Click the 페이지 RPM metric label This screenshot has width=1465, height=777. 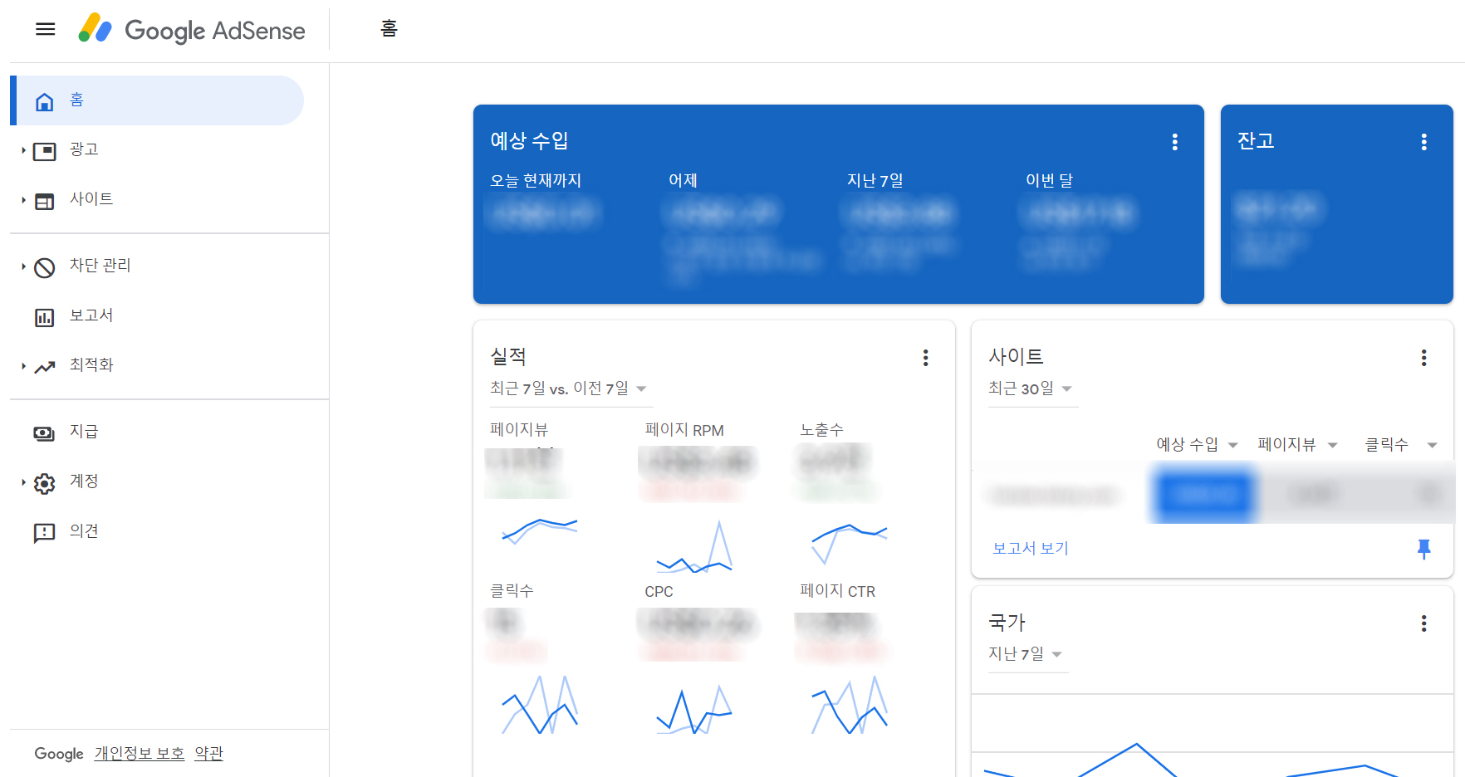click(x=684, y=430)
